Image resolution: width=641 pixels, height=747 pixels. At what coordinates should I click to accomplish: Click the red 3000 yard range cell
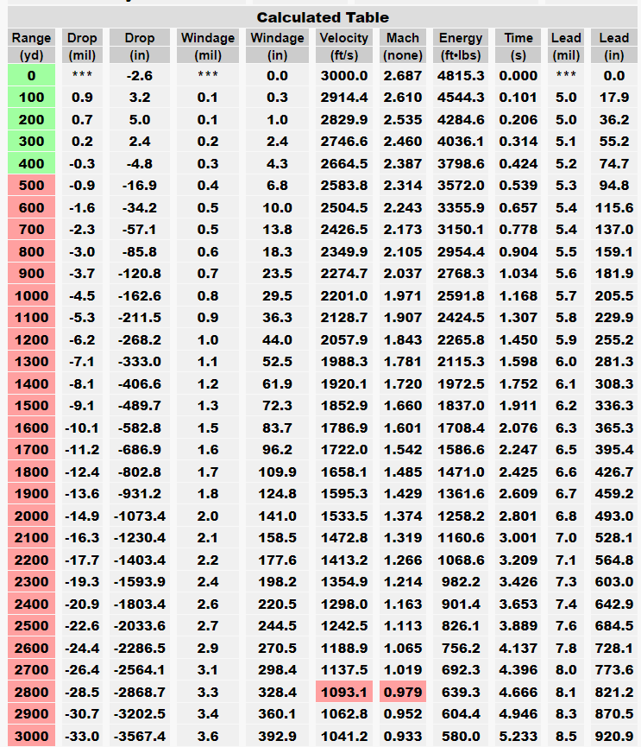coord(31,736)
